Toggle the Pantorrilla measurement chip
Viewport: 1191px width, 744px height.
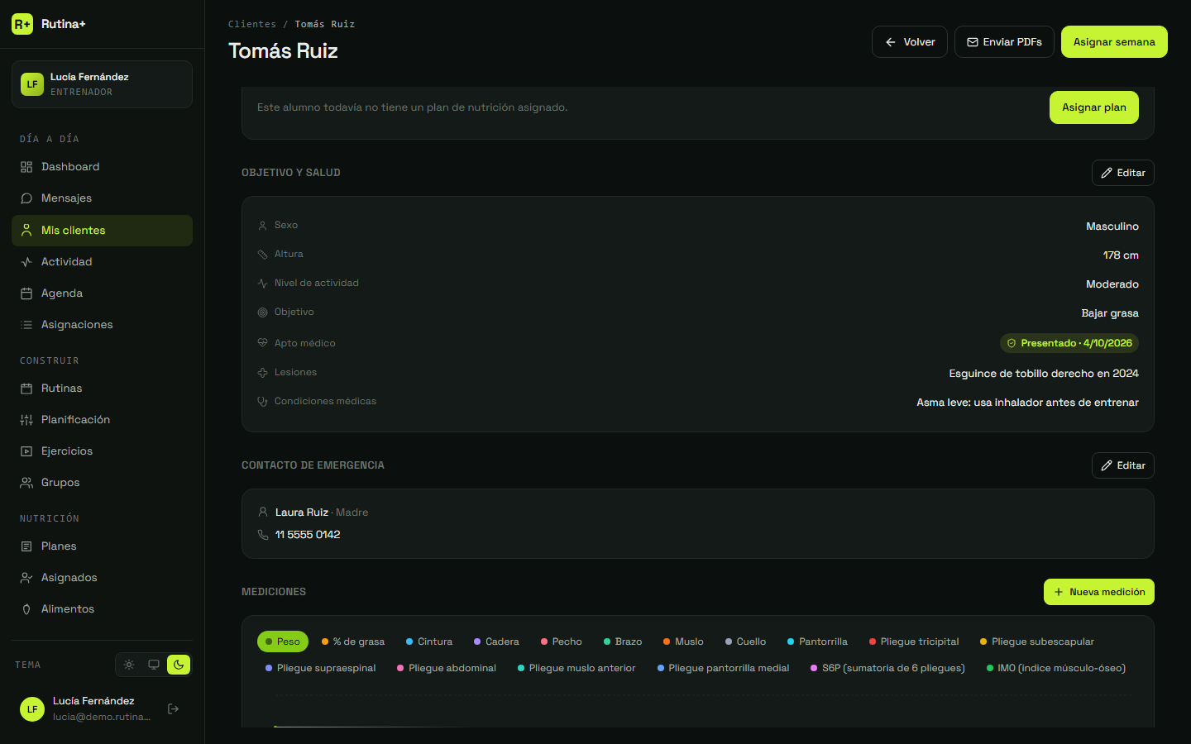coord(817,641)
